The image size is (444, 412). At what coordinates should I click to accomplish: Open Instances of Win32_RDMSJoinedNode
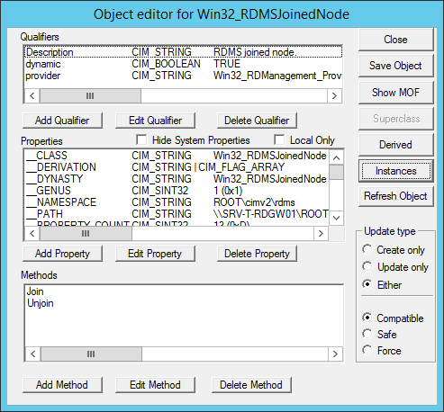click(395, 171)
